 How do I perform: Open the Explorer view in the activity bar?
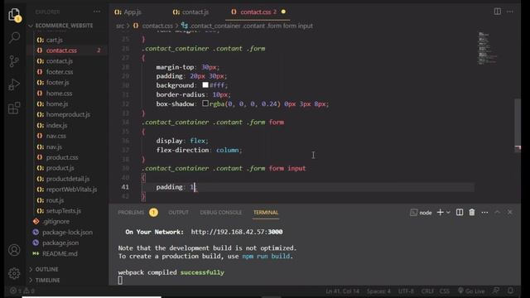coord(14,15)
